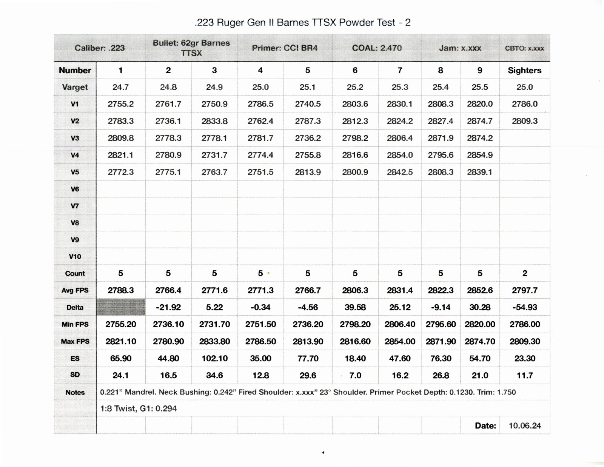Click the "Avg FPS" row label

(75, 291)
